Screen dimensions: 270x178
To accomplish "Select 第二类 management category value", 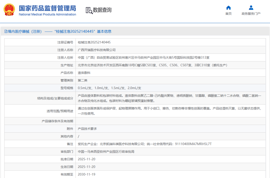I will tap(82, 80).
